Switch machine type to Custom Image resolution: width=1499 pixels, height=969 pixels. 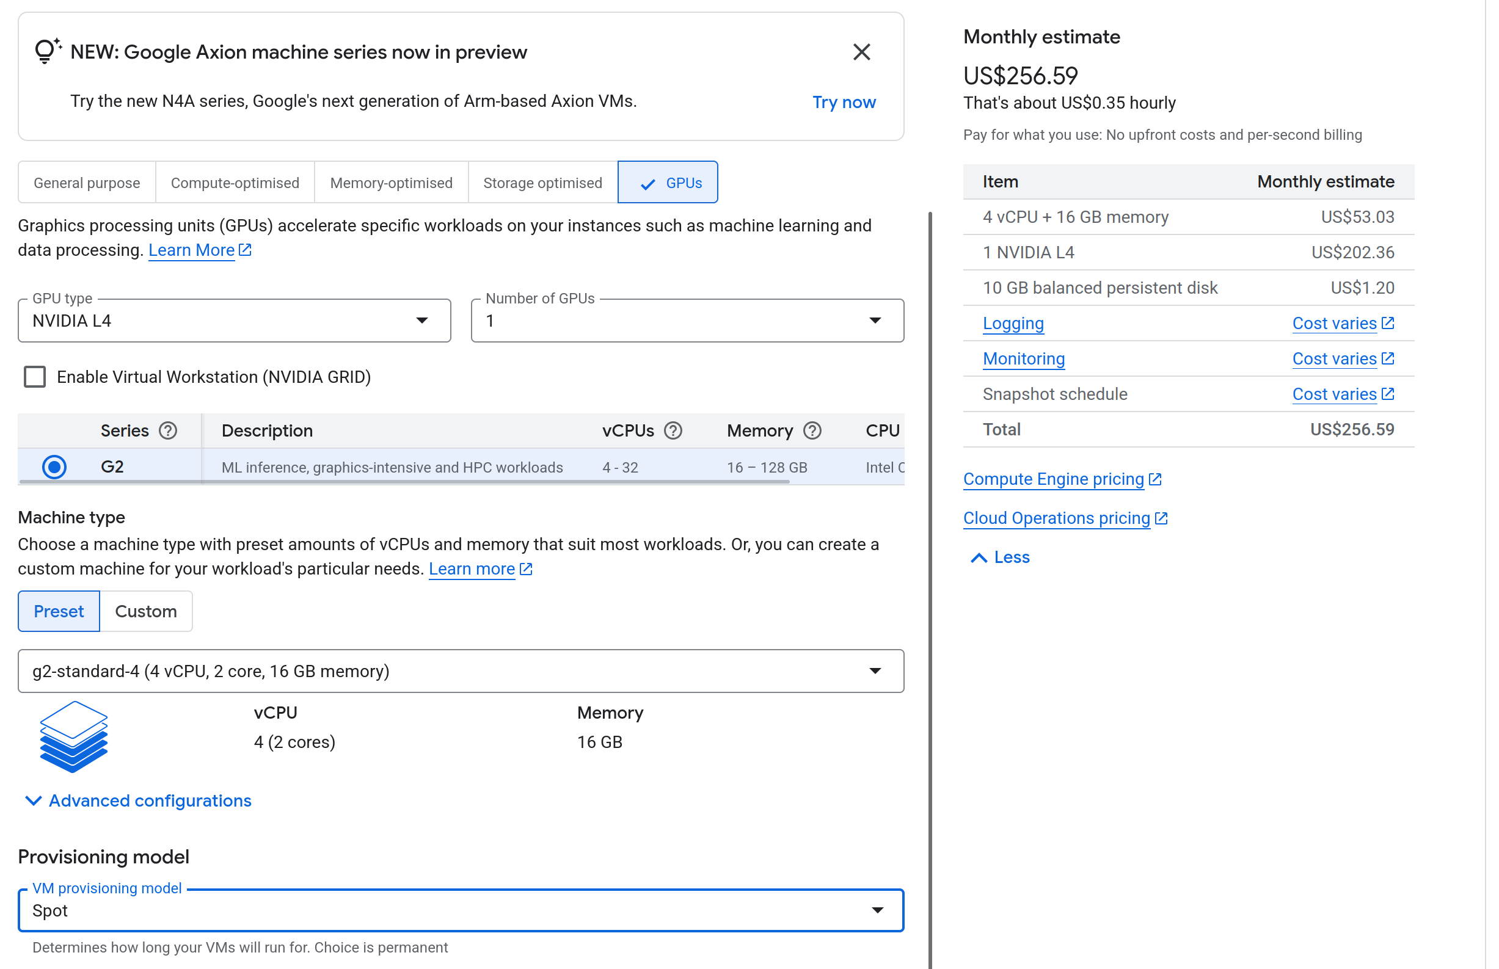(x=145, y=611)
